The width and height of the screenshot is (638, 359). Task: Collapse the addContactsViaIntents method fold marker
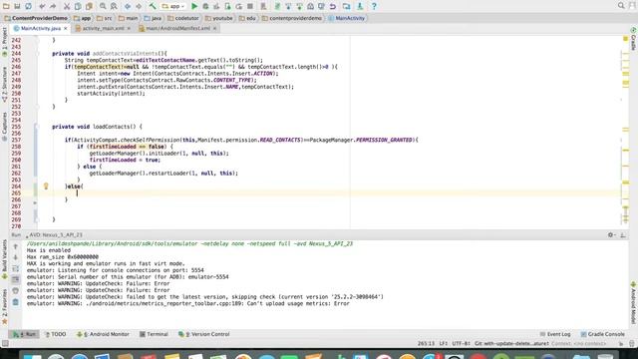(x=37, y=53)
